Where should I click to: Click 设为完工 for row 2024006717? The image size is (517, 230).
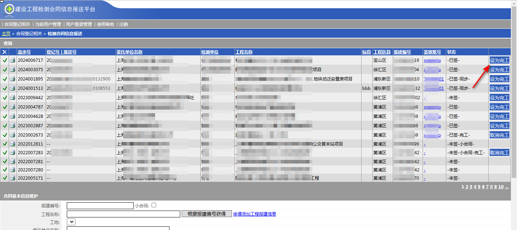coord(499,60)
